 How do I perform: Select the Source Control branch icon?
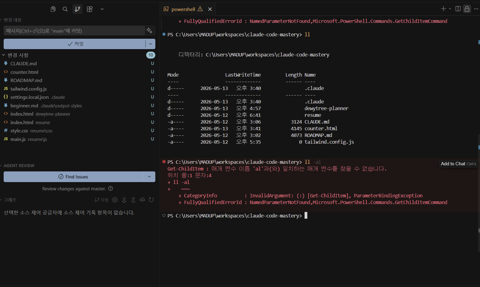77,9
